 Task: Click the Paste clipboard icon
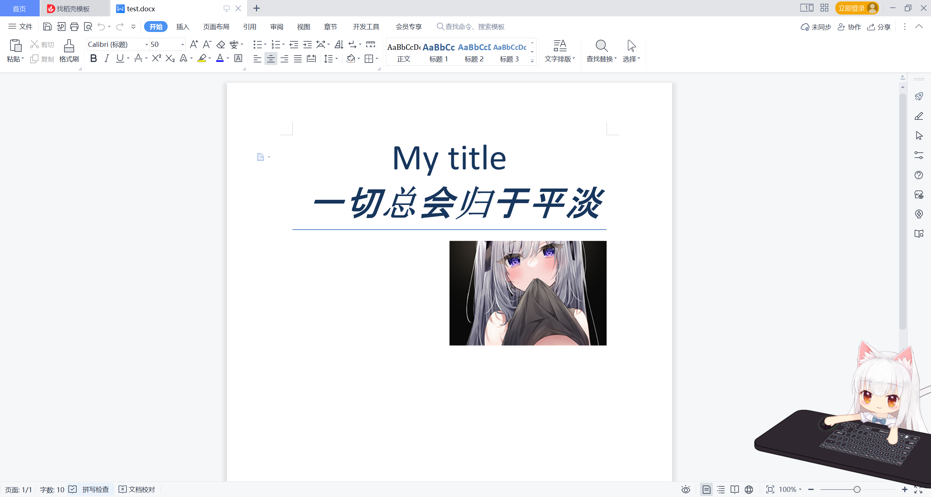pos(15,45)
